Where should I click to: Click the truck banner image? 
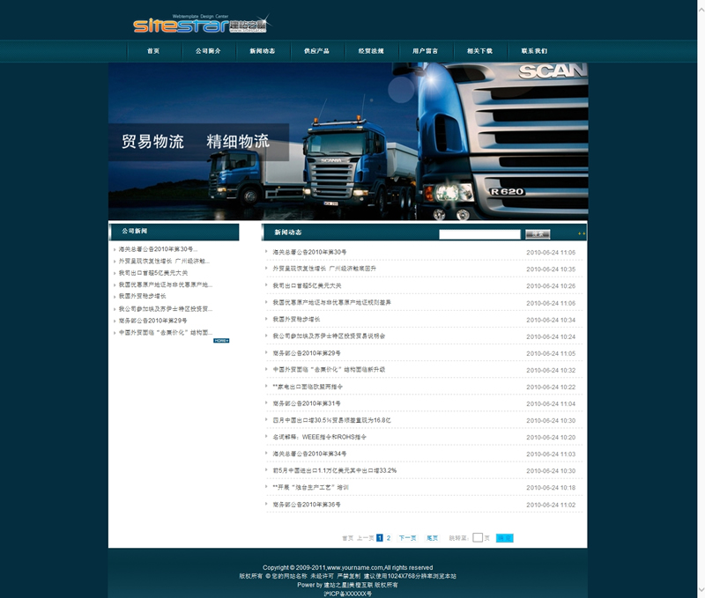click(x=347, y=141)
